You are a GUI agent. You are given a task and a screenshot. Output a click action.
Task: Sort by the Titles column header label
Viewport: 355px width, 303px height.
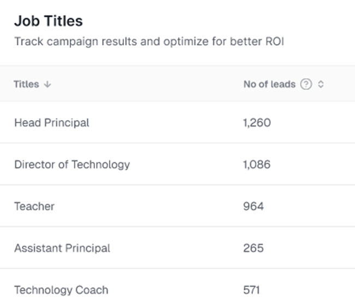26,85
